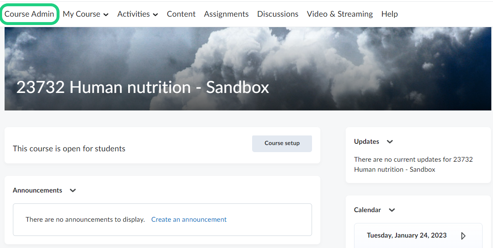Go to the Content page
Viewport: 493px width, 248px height.
click(181, 14)
